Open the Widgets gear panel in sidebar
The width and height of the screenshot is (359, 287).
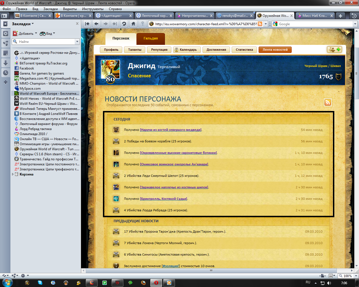(5, 34)
